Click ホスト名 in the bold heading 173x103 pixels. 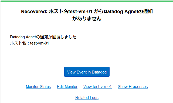(x=59, y=12)
